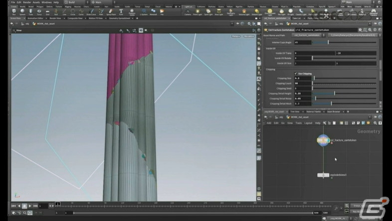Open the No cam viewport menu

(248, 36)
